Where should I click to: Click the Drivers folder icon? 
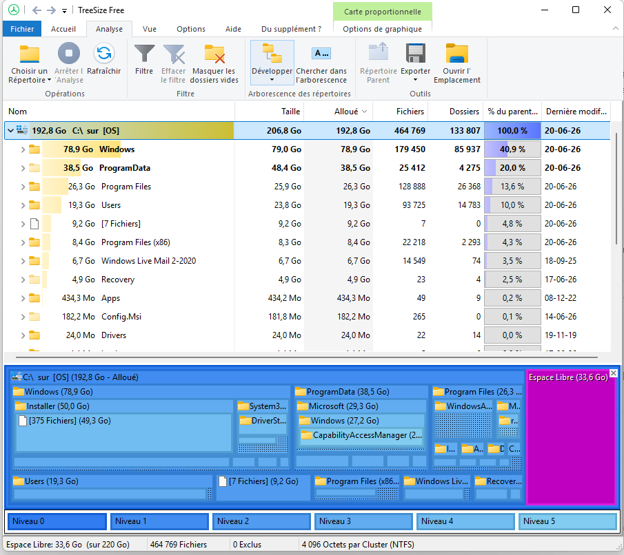pyautogui.click(x=34, y=335)
